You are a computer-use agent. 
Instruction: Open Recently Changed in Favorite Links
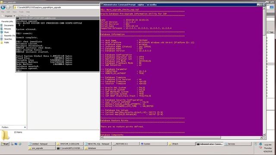click(x=9, y=36)
